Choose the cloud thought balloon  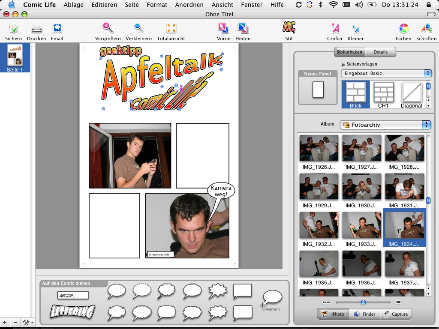coord(167,291)
